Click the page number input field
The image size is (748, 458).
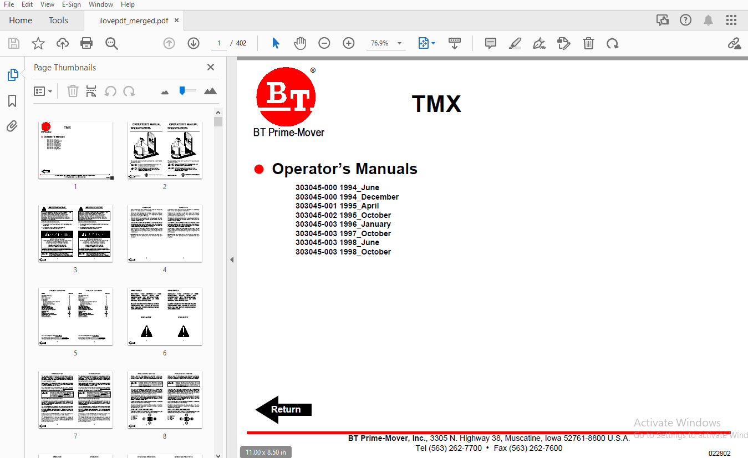point(219,43)
